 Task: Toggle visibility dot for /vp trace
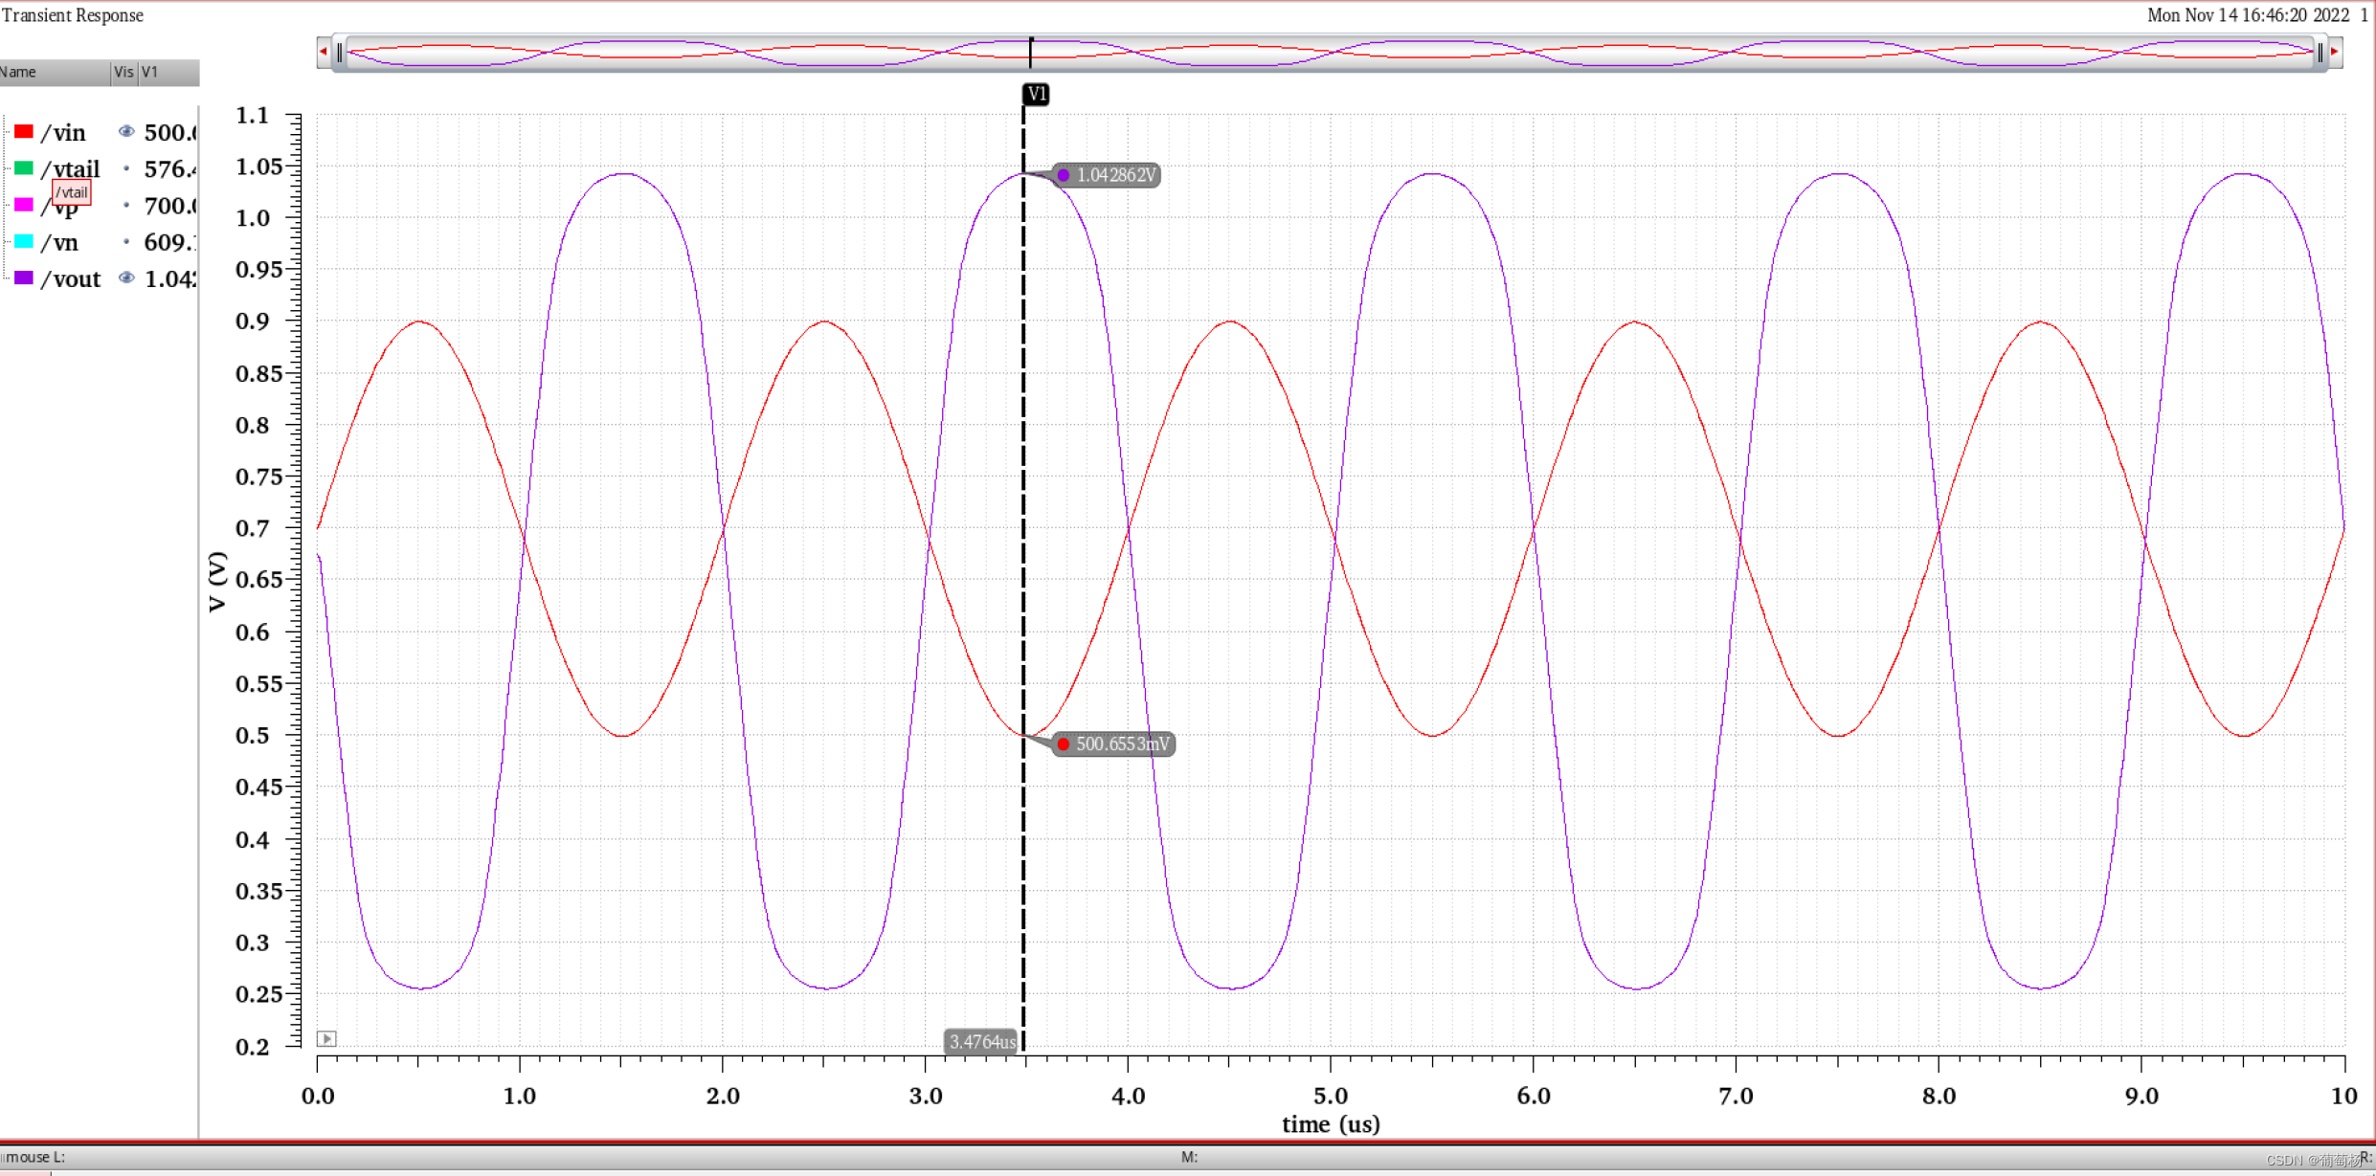(126, 205)
